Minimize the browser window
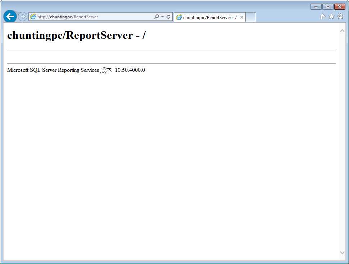The width and height of the screenshot is (349, 264). point(316,7)
